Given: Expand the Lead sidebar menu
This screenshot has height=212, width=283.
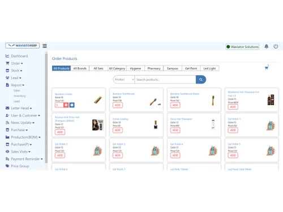Looking at the screenshot, I should tap(16, 78).
